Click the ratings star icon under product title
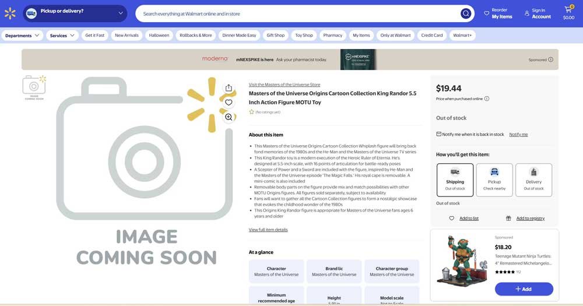The height and width of the screenshot is (306, 583). 251,112
